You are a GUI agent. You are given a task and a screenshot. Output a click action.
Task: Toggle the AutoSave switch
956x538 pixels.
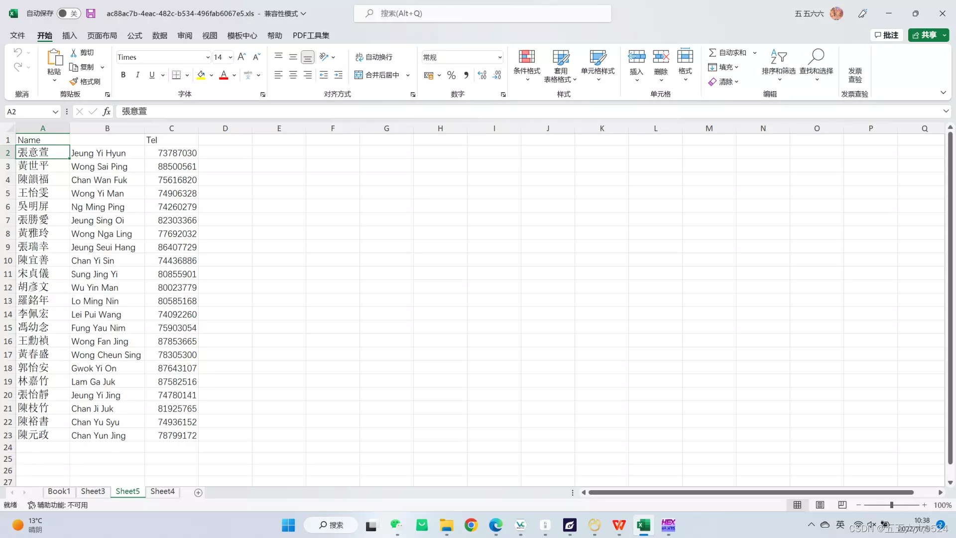(x=68, y=13)
